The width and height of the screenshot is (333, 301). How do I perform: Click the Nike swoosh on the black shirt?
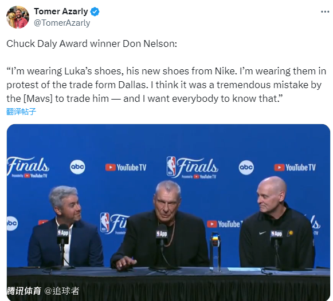[263, 233]
